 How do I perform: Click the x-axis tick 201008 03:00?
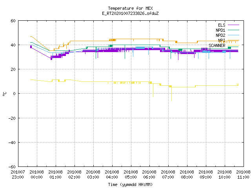pos(93,175)
